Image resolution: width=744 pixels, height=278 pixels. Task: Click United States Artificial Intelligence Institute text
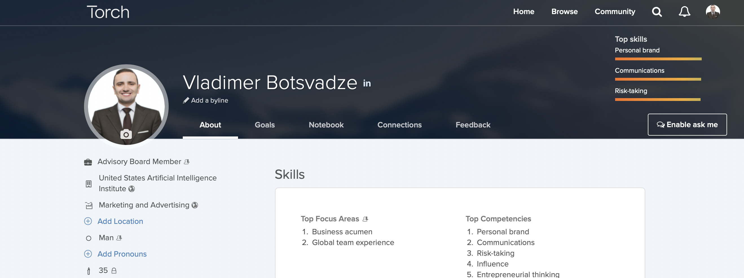click(x=157, y=183)
